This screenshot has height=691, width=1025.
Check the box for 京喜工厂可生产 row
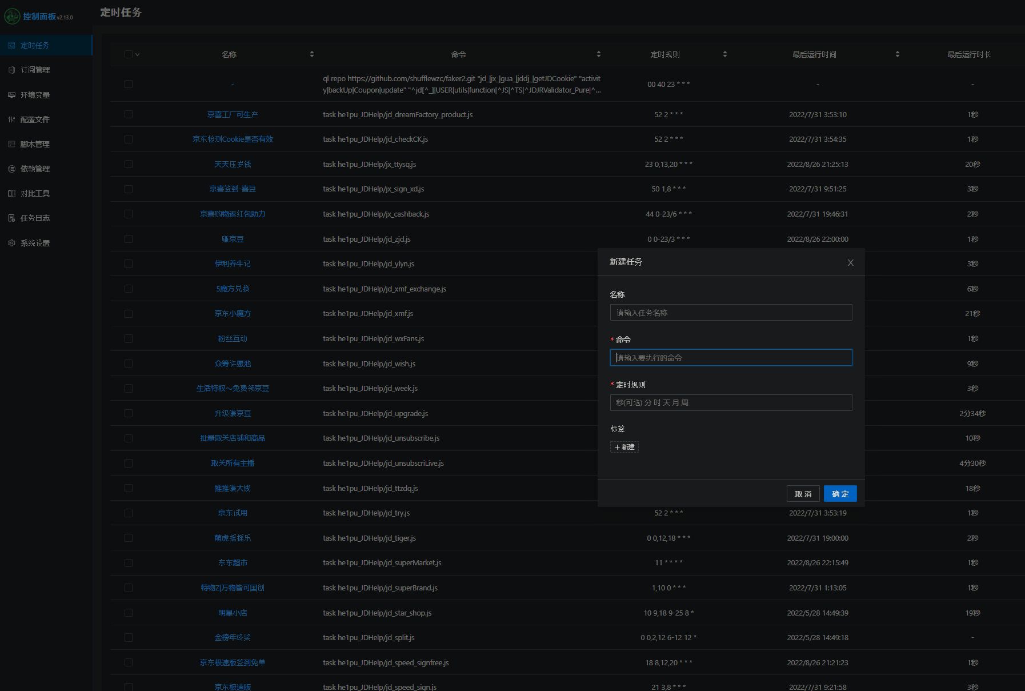[129, 114]
